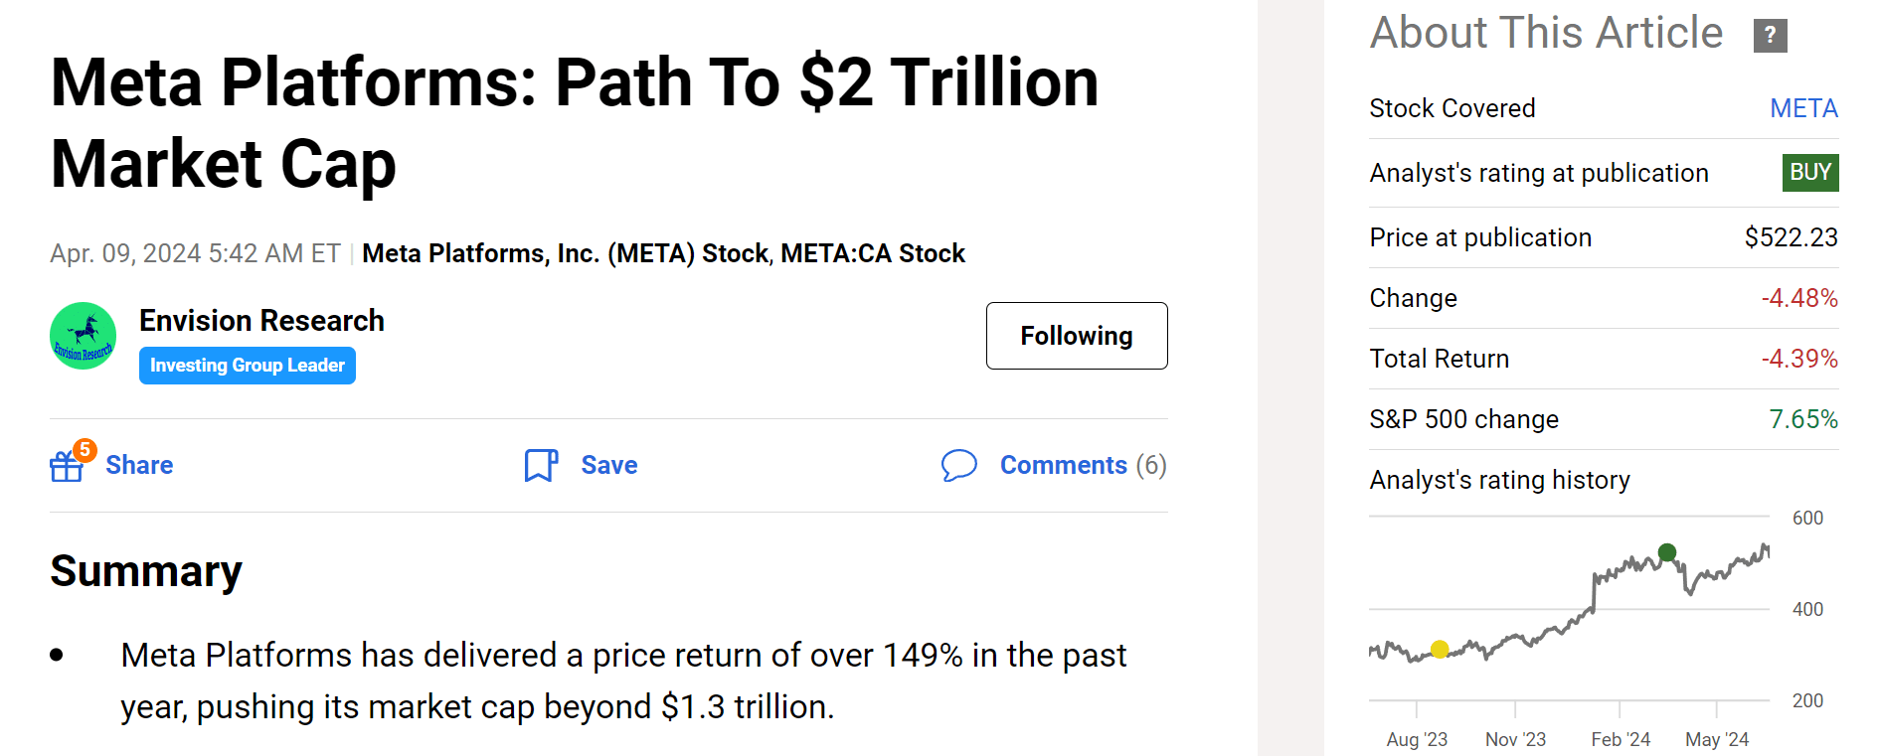Image resolution: width=1879 pixels, height=756 pixels.
Task: Click the Share text link
Action: [x=139, y=465]
